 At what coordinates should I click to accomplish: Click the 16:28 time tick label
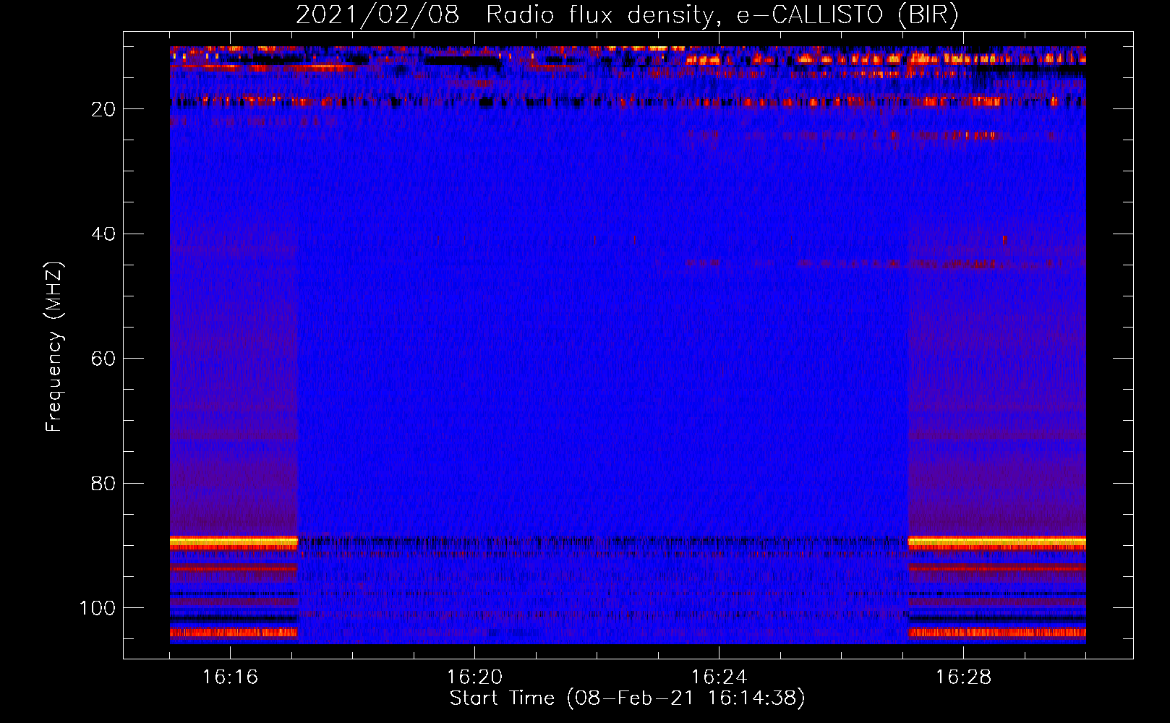[963, 677]
